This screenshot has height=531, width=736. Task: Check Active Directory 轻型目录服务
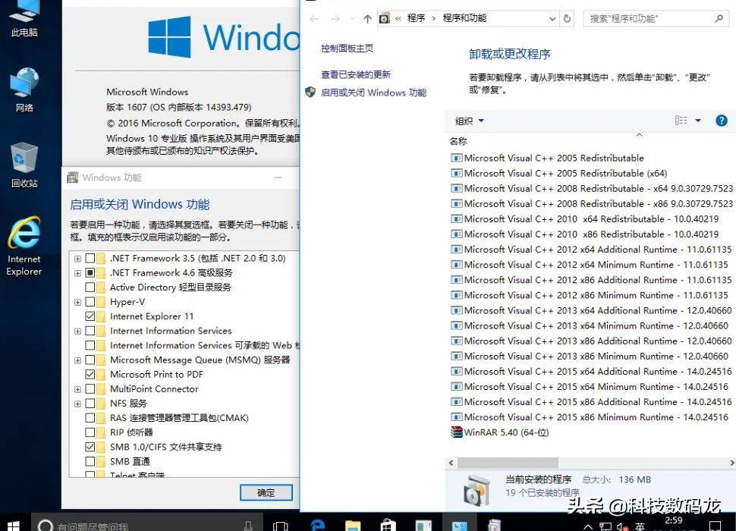pyautogui.click(x=90, y=287)
